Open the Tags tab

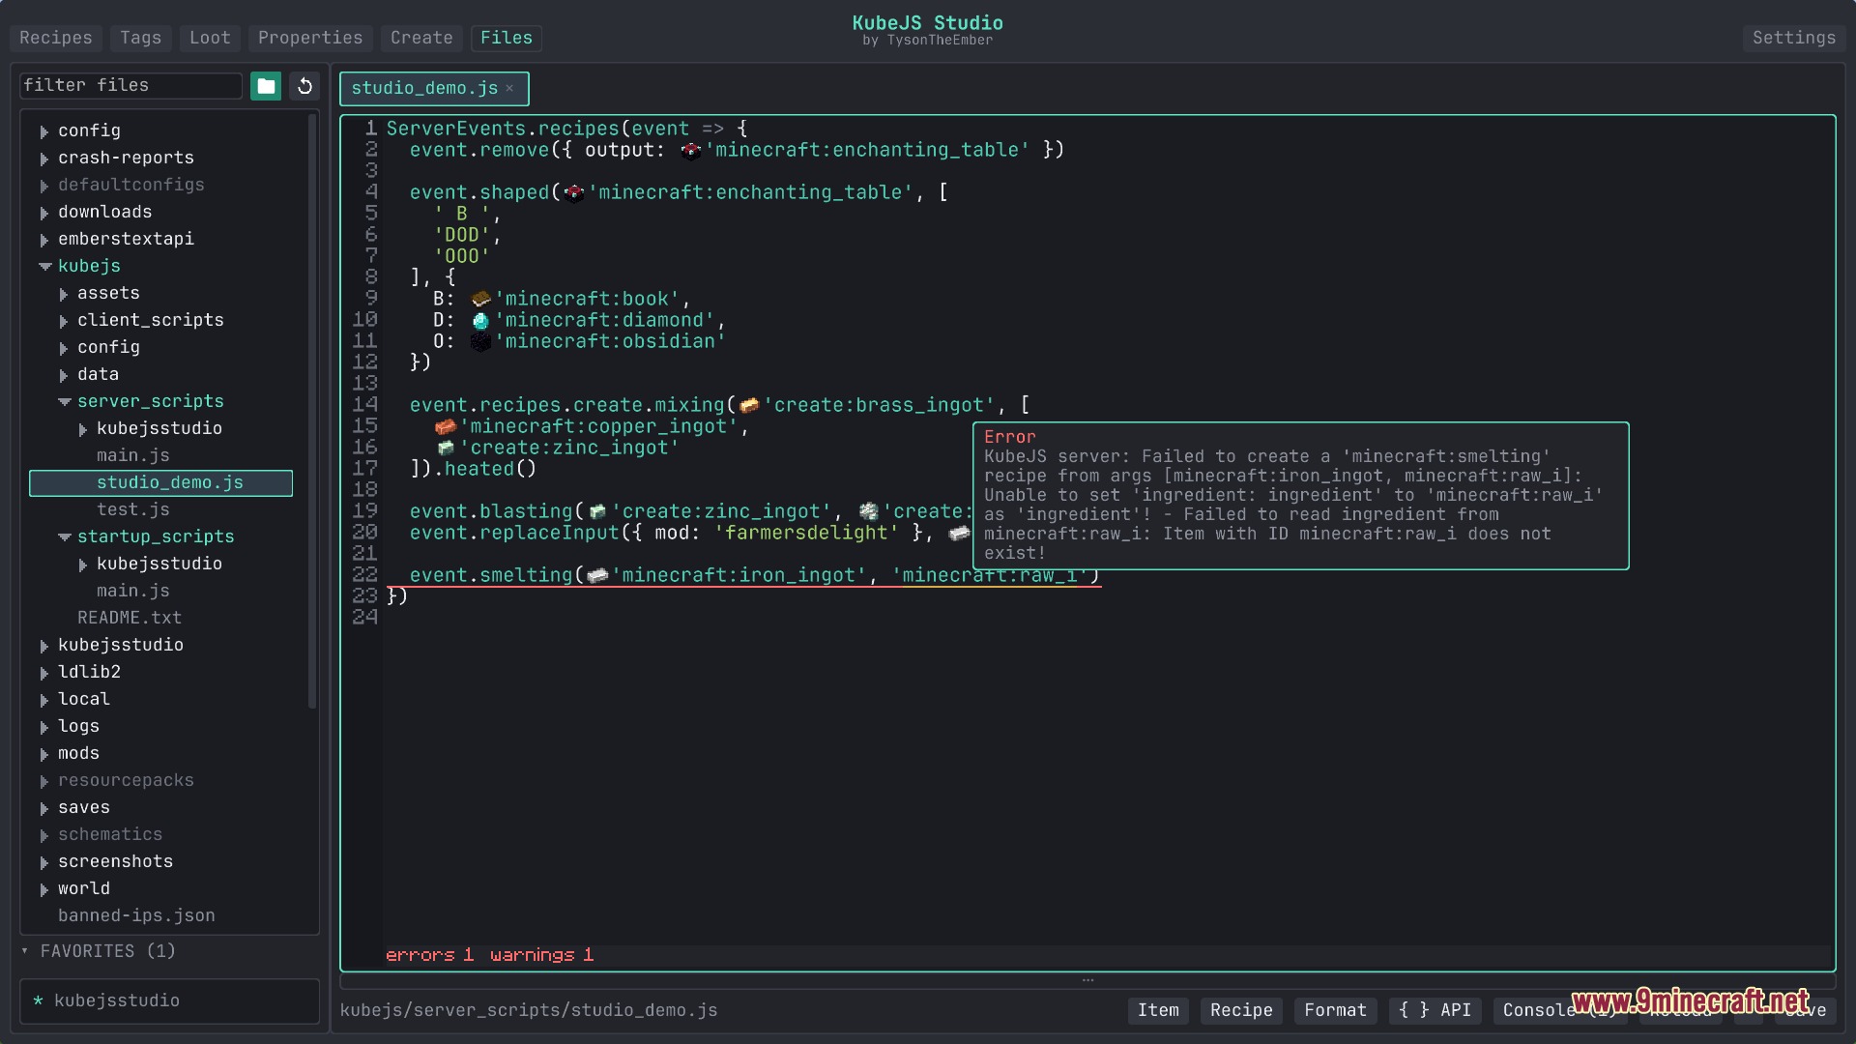[x=140, y=38]
